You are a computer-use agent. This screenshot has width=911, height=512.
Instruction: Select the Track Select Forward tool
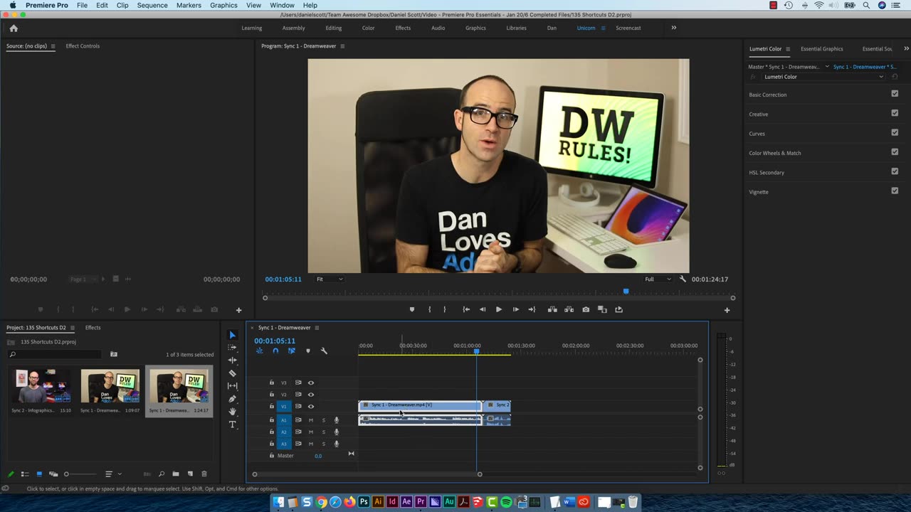tap(232, 347)
